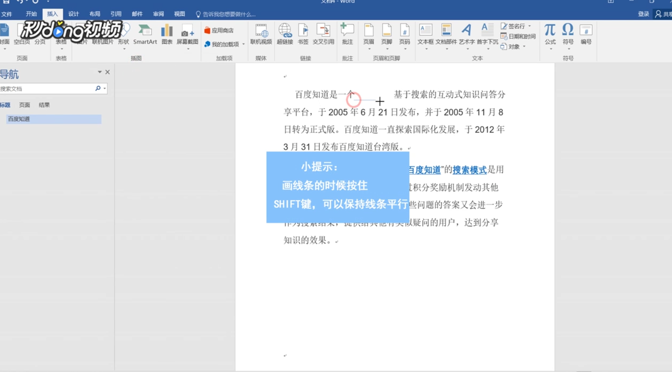672x372 pixels.
Task: Open navigation pane options arrow
Action: click(99, 72)
